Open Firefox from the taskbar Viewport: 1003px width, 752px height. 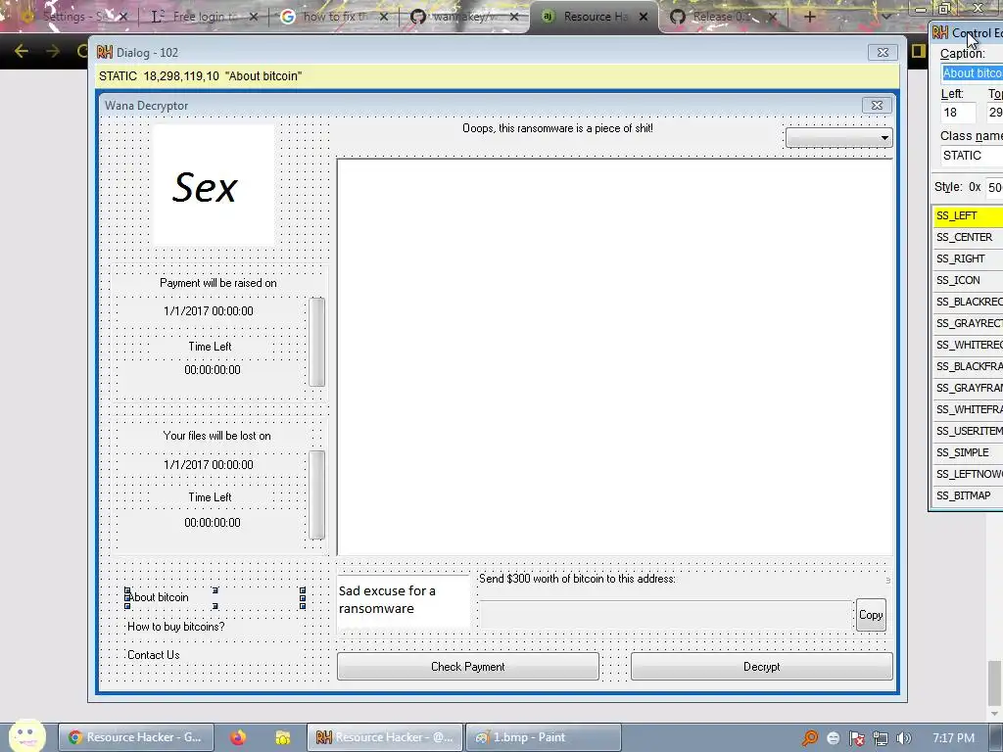point(238,737)
